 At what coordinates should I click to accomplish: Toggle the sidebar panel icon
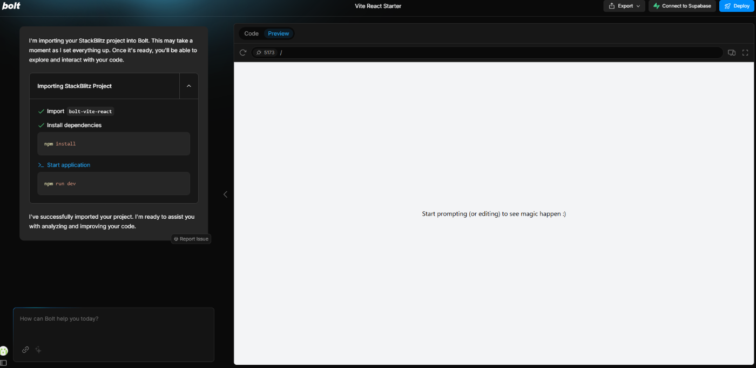tap(4, 363)
